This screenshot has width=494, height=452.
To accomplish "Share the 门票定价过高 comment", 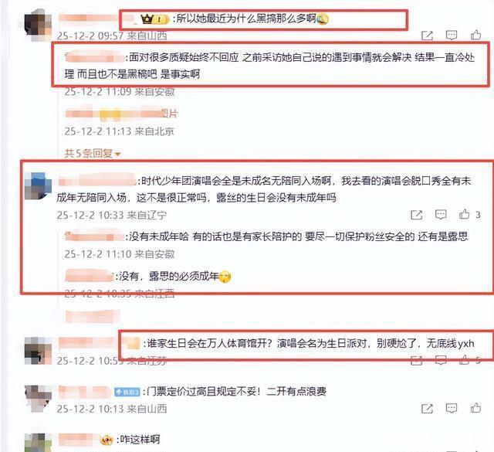I will [x=427, y=409].
